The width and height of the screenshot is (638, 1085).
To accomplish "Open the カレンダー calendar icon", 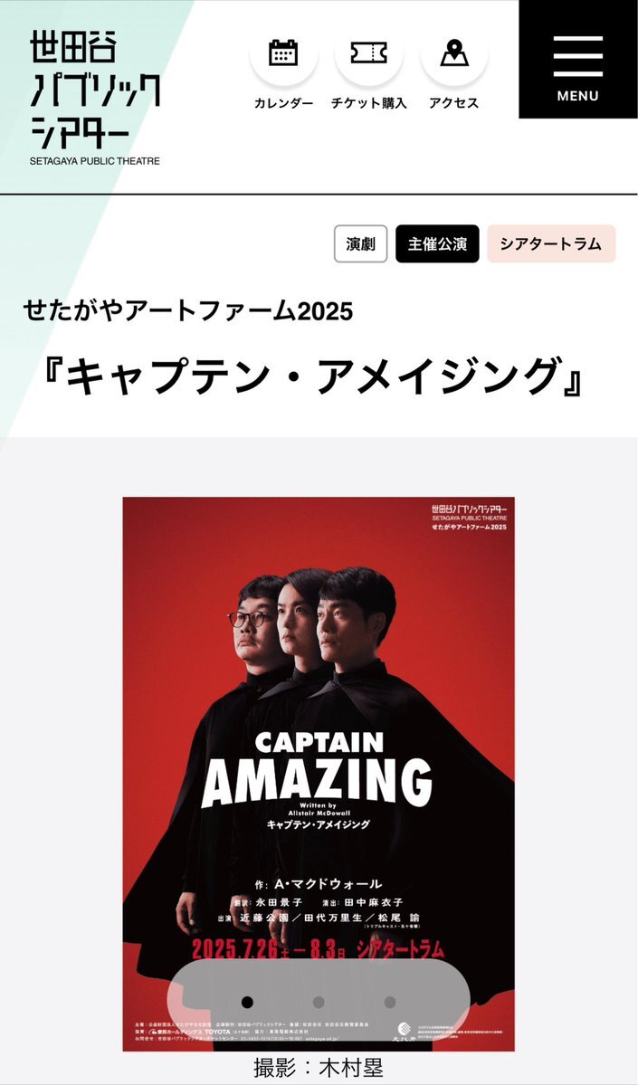I will (283, 52).
